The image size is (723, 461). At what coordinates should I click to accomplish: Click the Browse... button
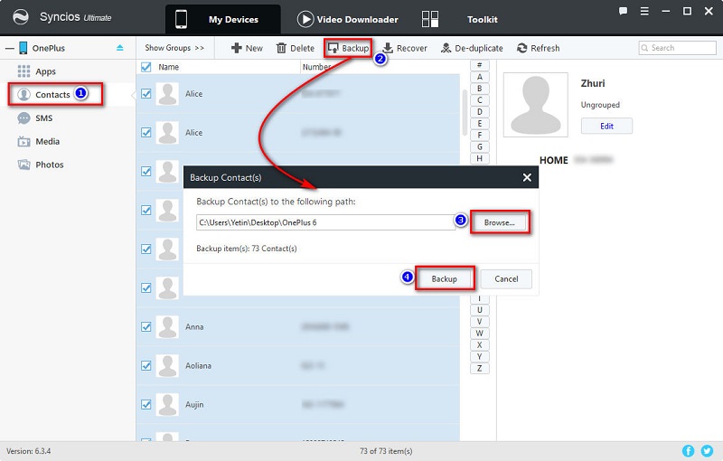tap(500, 222)
